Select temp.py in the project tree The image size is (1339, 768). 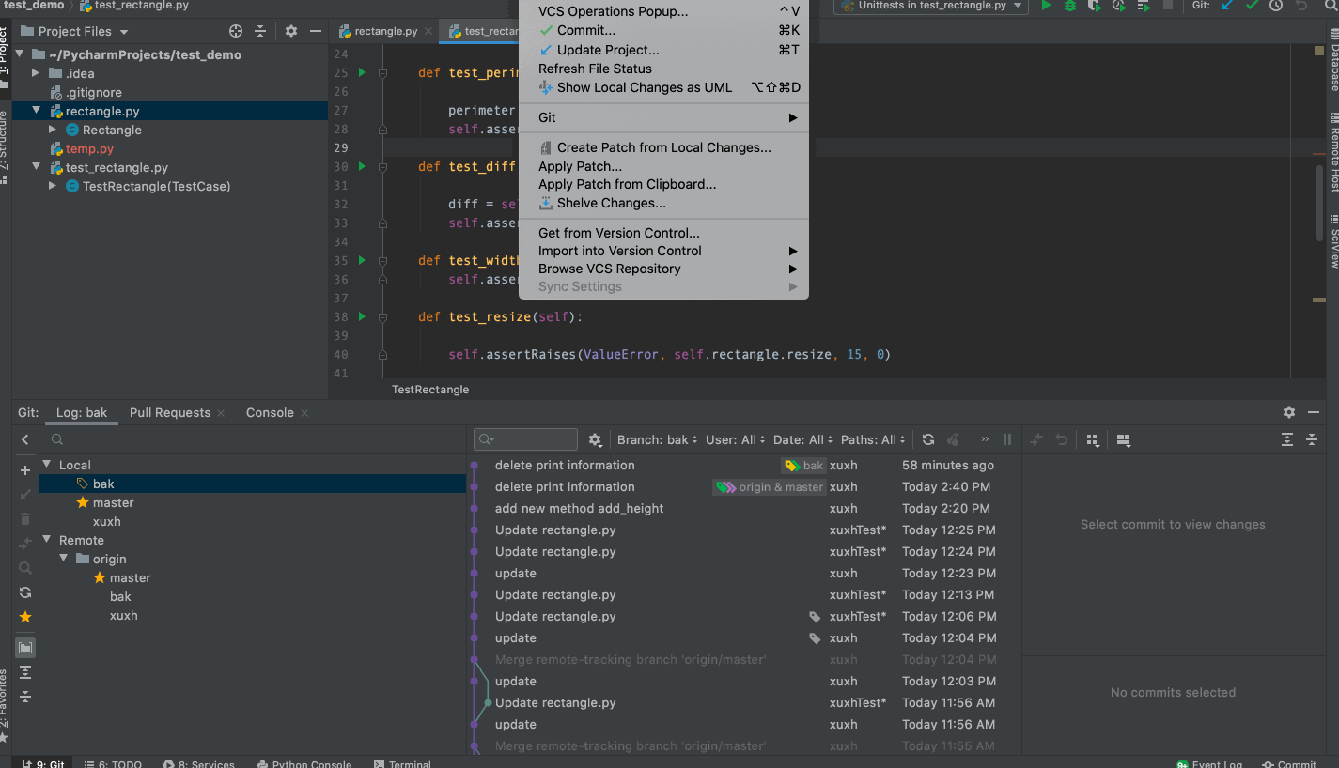click(89, 148)
